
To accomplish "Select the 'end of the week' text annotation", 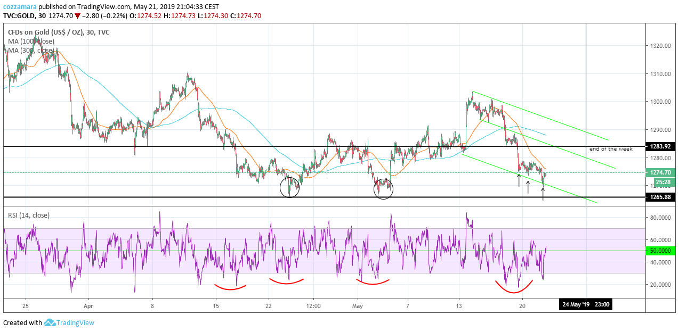I will click(x=611, y=149).
